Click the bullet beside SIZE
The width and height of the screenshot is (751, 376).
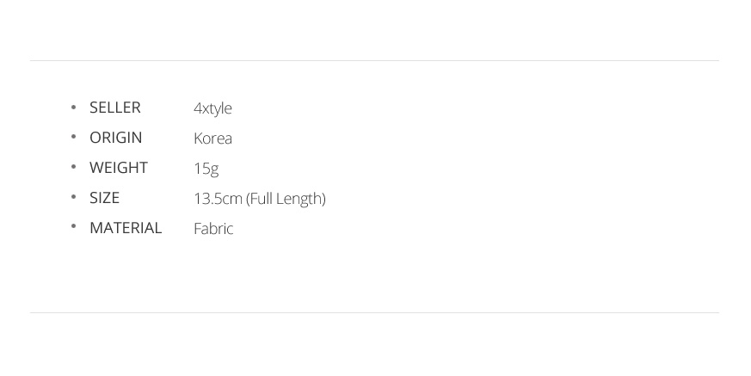[x=74, y=198]
